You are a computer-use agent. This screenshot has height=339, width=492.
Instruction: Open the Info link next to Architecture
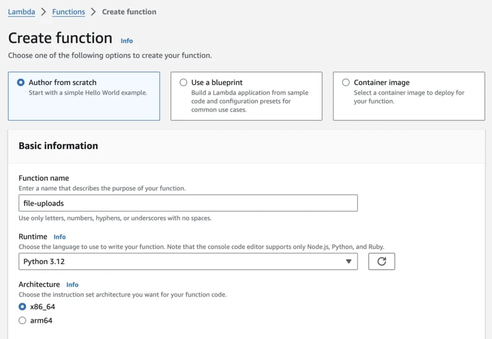point(72,284)
